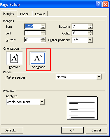The width and height of the screenshot is (110, 137).
Task: Click the Landscape label text
Action: pos(38,67)
